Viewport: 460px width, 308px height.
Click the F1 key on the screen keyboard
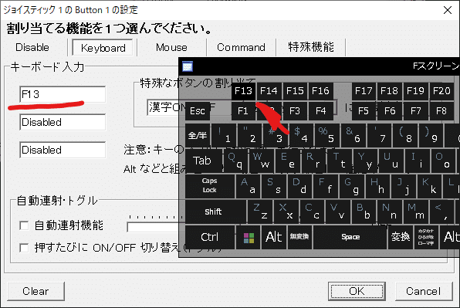tap(243, 111)
